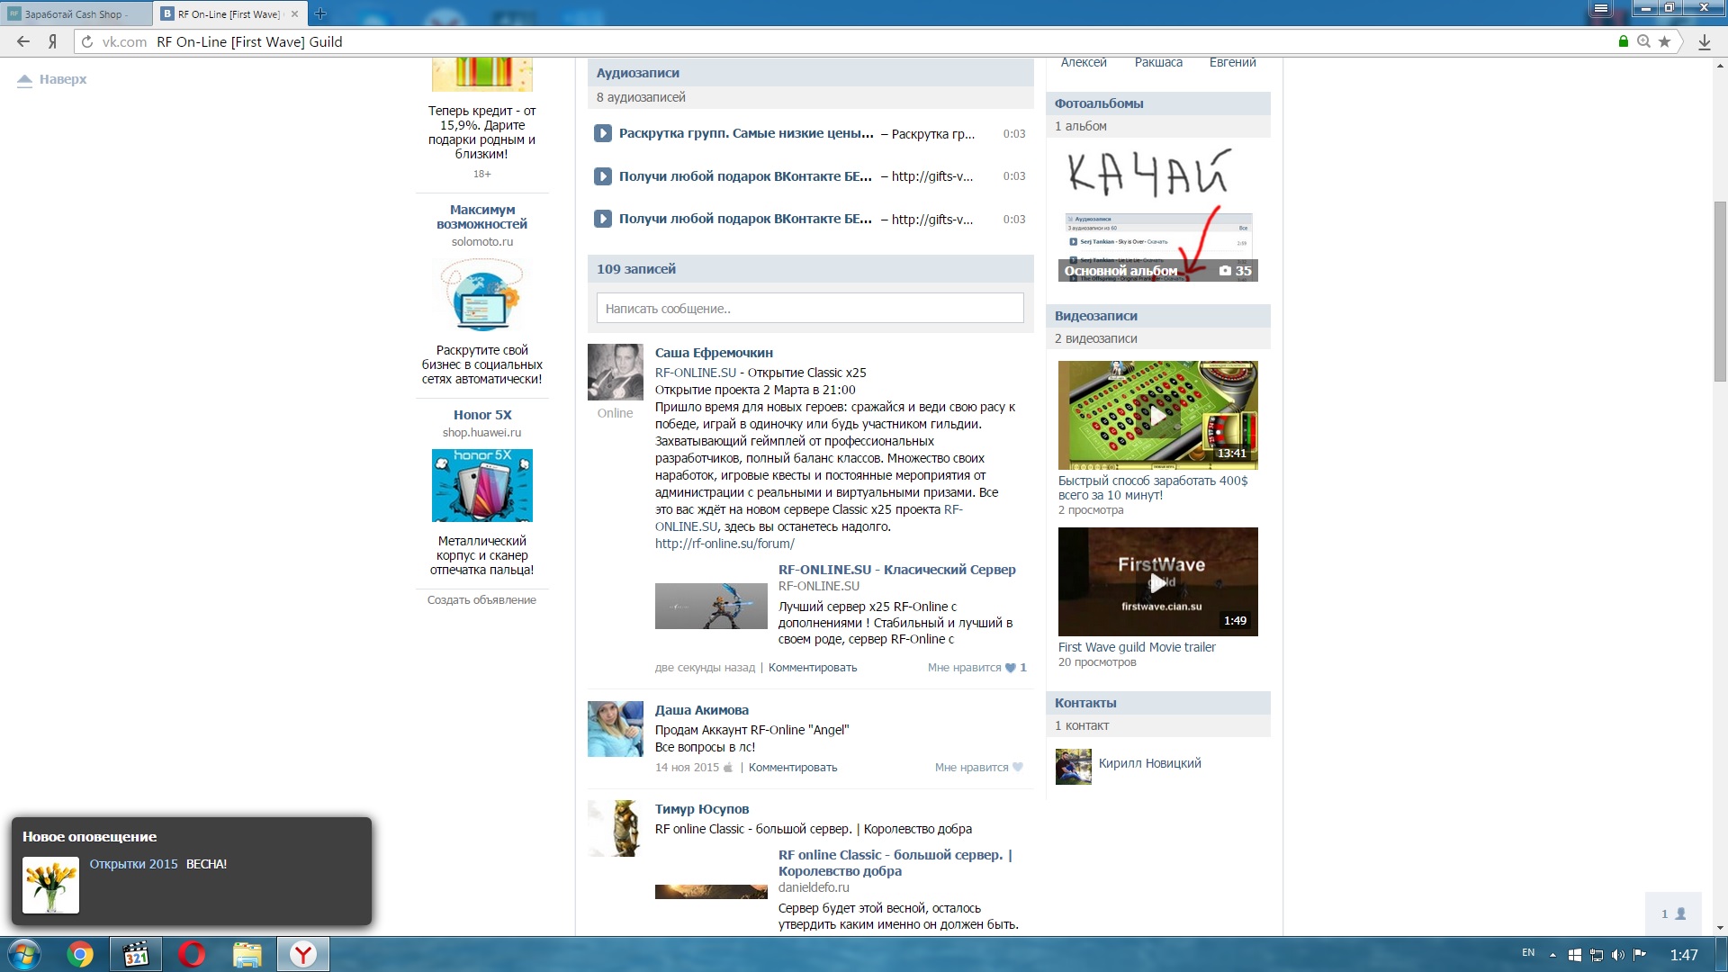Open Yandex home via Я button
This screenshot has width=1728, height=972.
coord(53,41)
